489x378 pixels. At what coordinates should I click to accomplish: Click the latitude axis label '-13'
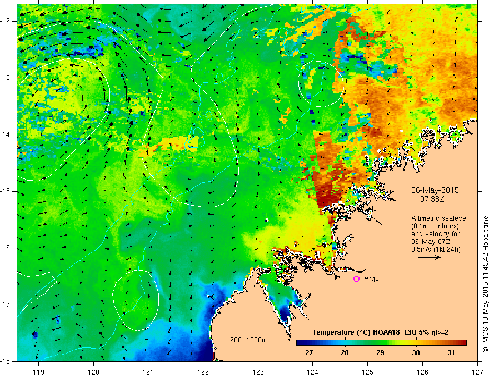[x=6, y=78]
